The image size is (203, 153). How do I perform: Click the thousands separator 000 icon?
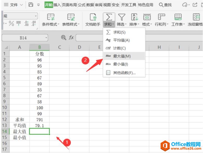pyautogui.click(x=19, y=23)
